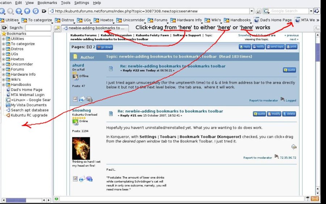The width and height of the screenshot is (326, 204).
Task: Open Kubuntu RC upgrade bookmark in sidebar
Action: [x=29, y=115]
